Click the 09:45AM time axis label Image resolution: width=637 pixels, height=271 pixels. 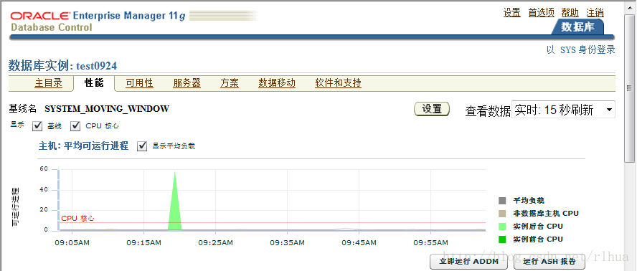359,243
